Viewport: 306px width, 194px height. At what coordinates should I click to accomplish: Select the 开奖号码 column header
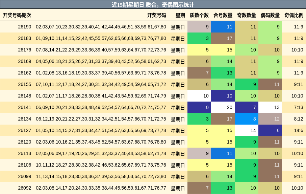tap(156, 15)
